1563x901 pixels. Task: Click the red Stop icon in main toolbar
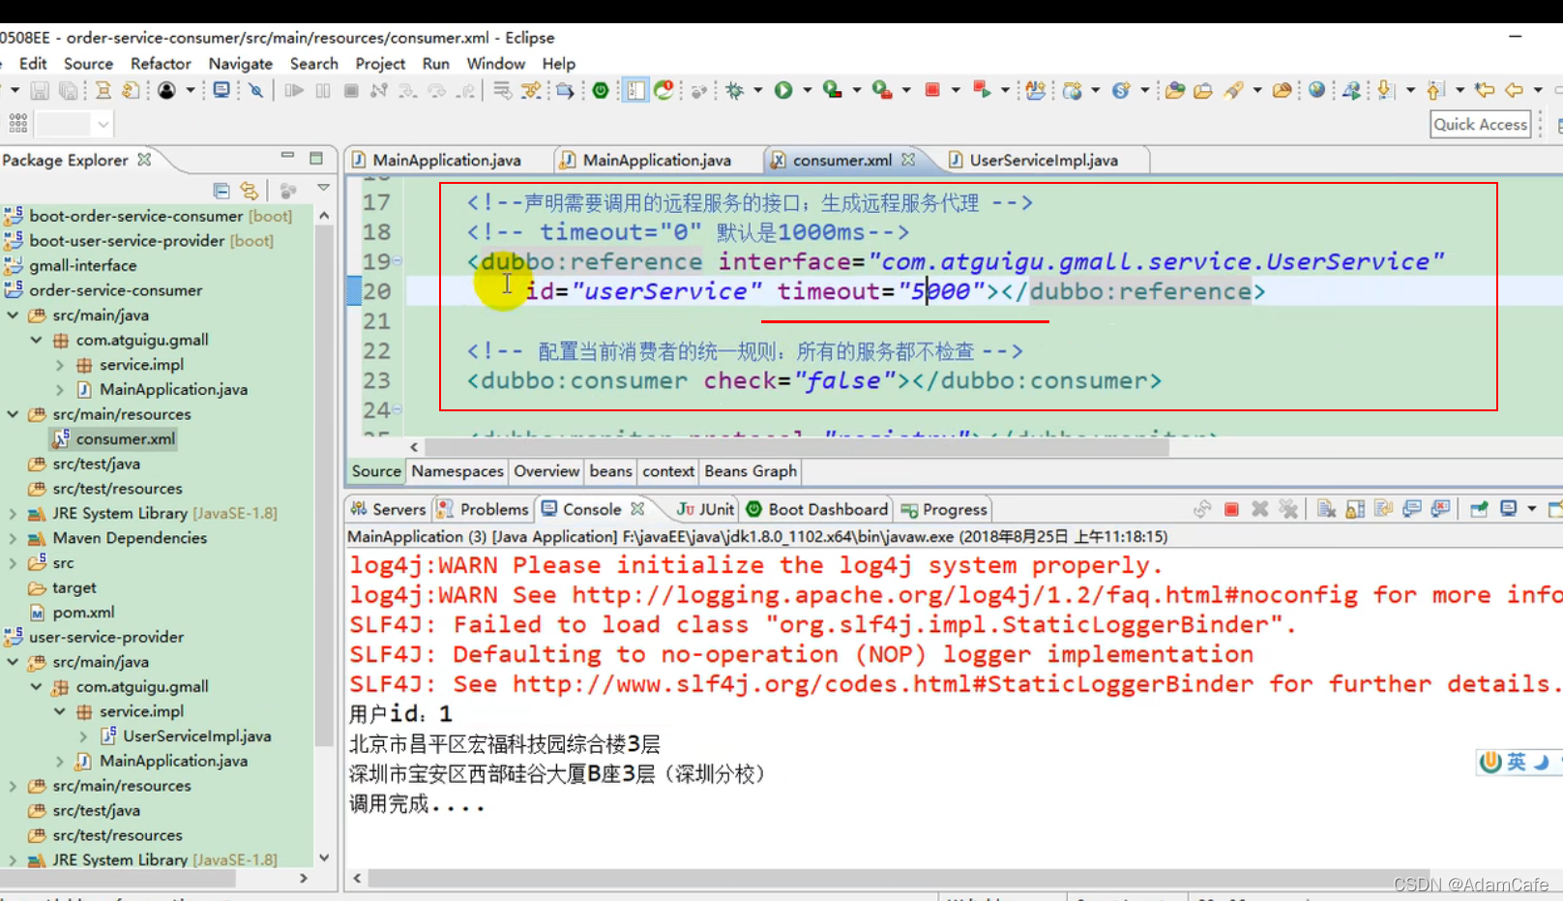(932, 90)
